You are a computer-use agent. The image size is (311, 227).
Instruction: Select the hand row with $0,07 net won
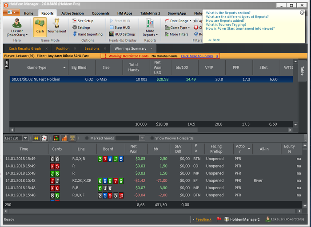click(x=152, y=188)
